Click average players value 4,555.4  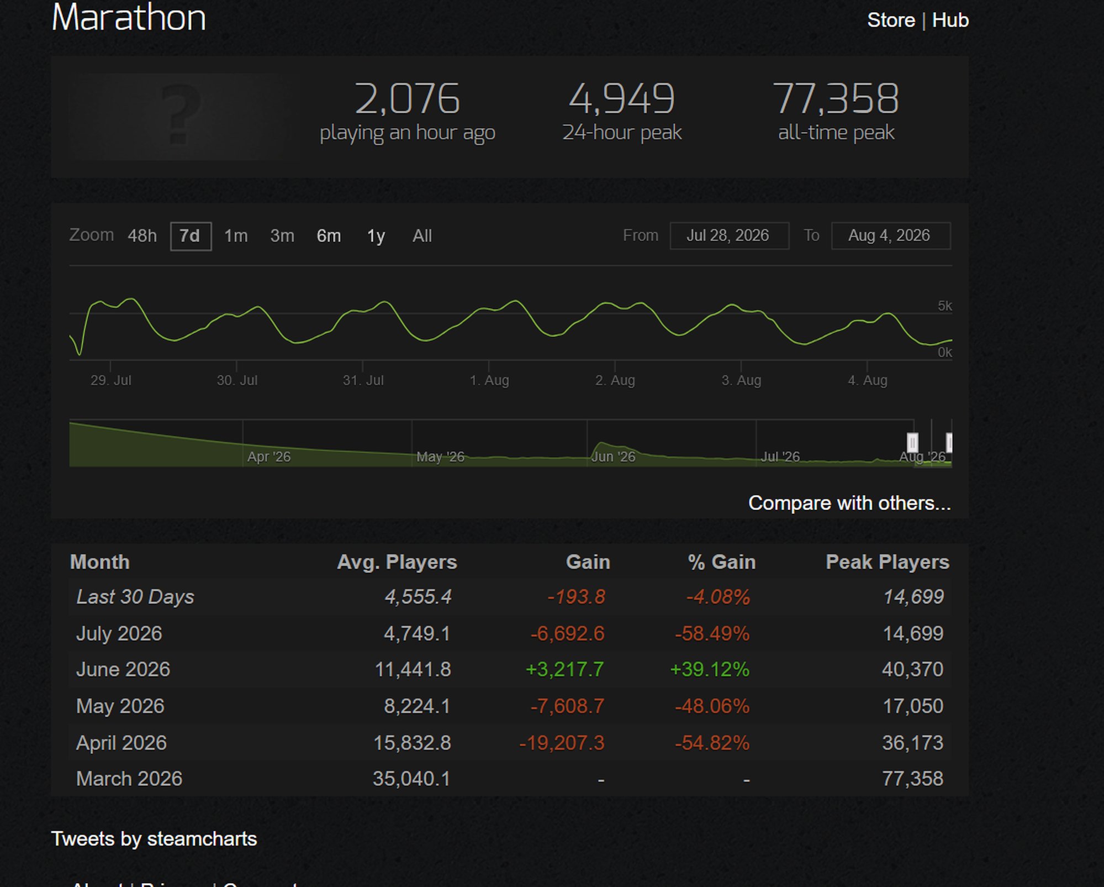pos(418,597)
